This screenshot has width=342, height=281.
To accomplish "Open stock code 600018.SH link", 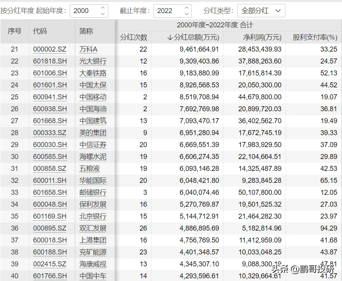I will click(x=50, y=240).
